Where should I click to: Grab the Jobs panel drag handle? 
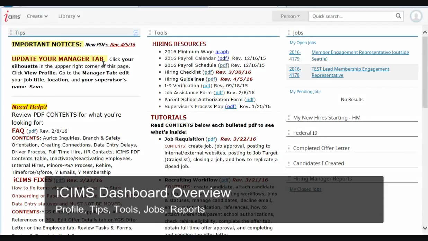(289, 33)
